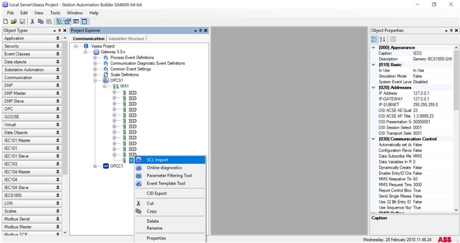This screenshot has height=243, width=460.
Task: Open Parameter Filtering Tool from context menu
Action: click(170, 176)
